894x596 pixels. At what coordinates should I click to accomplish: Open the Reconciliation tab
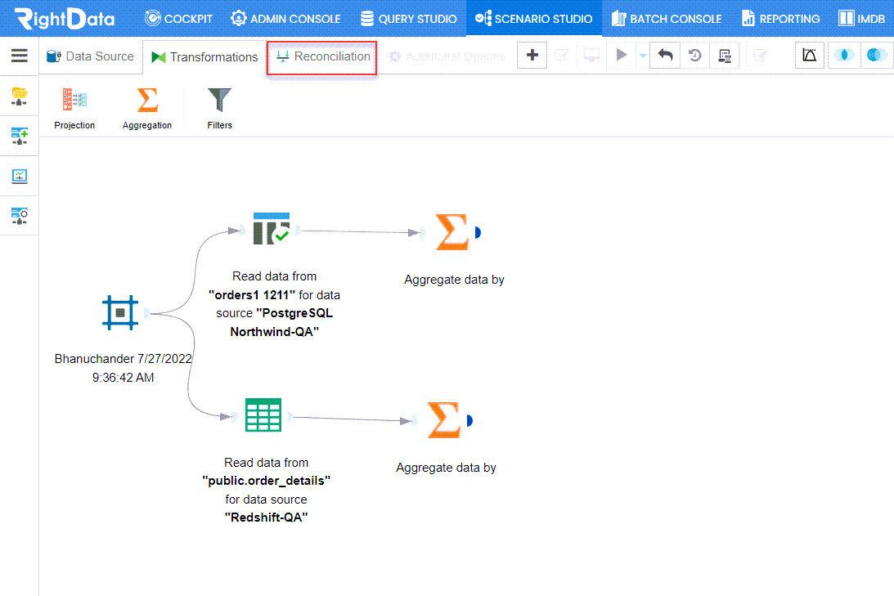pyautogui.click(x=323, y=56)
